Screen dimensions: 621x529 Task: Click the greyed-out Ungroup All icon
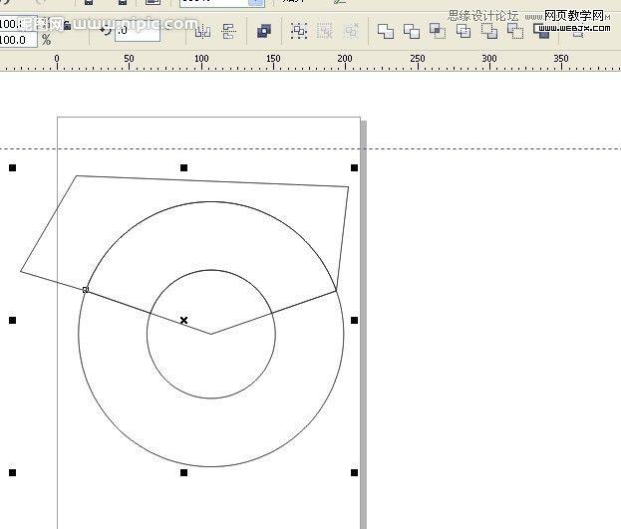click(x=351, y=31)
